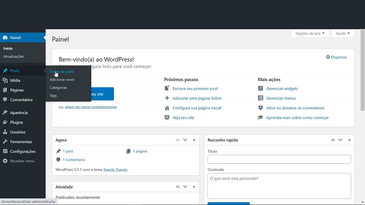Screen dimensions: 365x205
Task: Click Ative ou desative os comentários link
Action: pyautogui.click(x=295, y=108)
